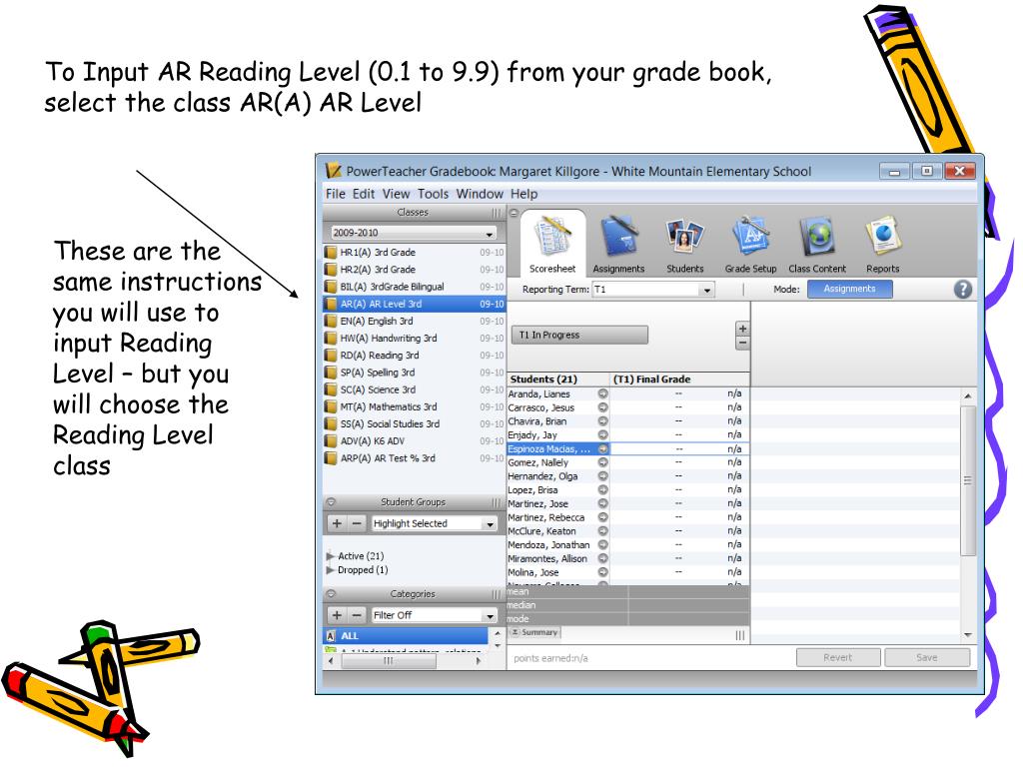Viewport: 1023px width, 767px height.
Task: Open the Help menu
Action: (x=523, y=194)
